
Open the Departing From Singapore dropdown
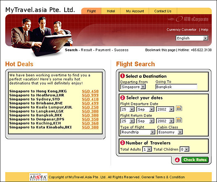point(133,87)
